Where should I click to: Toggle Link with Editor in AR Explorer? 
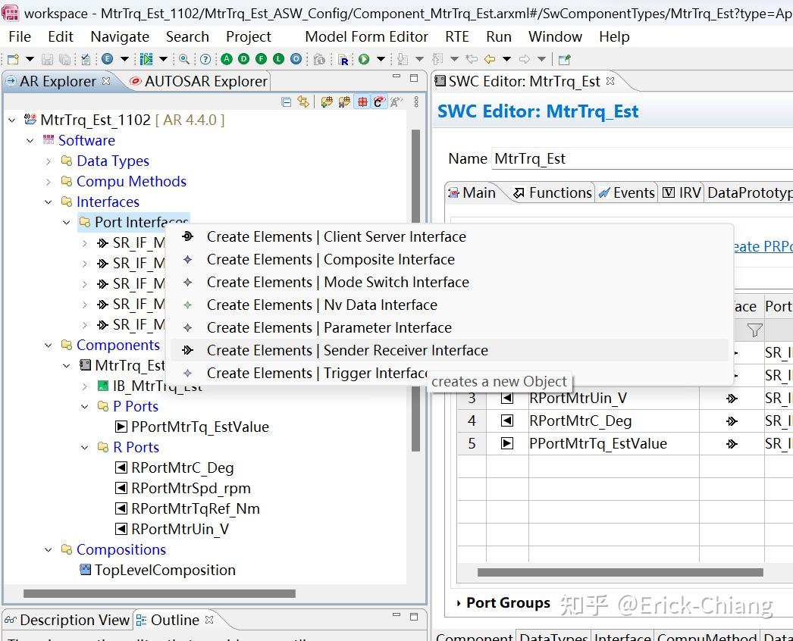(303, 102)
